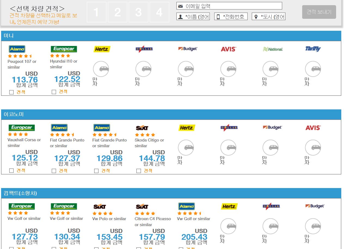Click the price 122.52 for Hyundai I10

tap(67, 79)
